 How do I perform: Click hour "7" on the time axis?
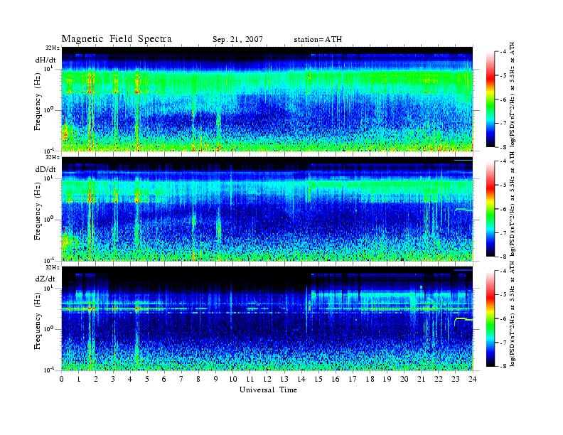(181, 379)
